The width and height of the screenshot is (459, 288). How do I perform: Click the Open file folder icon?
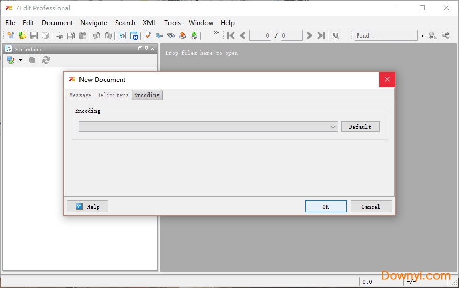[22, 35]
